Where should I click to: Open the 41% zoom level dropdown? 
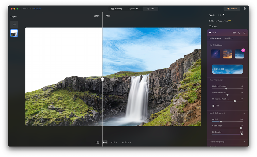pyautogui.click(x=114, y=142)
